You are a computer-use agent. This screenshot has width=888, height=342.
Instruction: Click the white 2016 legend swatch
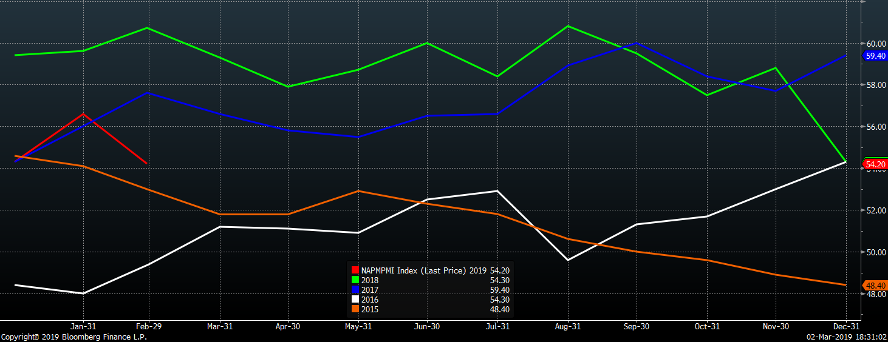click(x=355, y=300)
